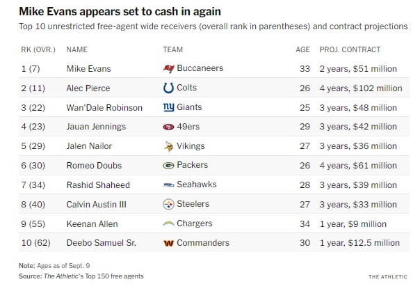Click the Packers G logo
Image resolution: width=420 pixels, height=291 pixels.
tap(168, 166)
